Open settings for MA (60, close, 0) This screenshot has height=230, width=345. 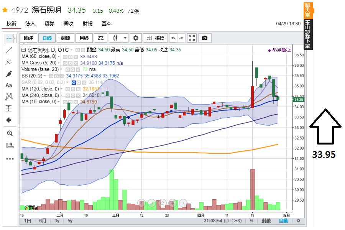point(71,57)
